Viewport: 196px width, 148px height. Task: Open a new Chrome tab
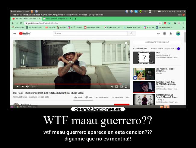(x=75, y=19)
